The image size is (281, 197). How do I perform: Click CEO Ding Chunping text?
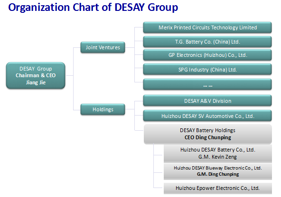208,137
